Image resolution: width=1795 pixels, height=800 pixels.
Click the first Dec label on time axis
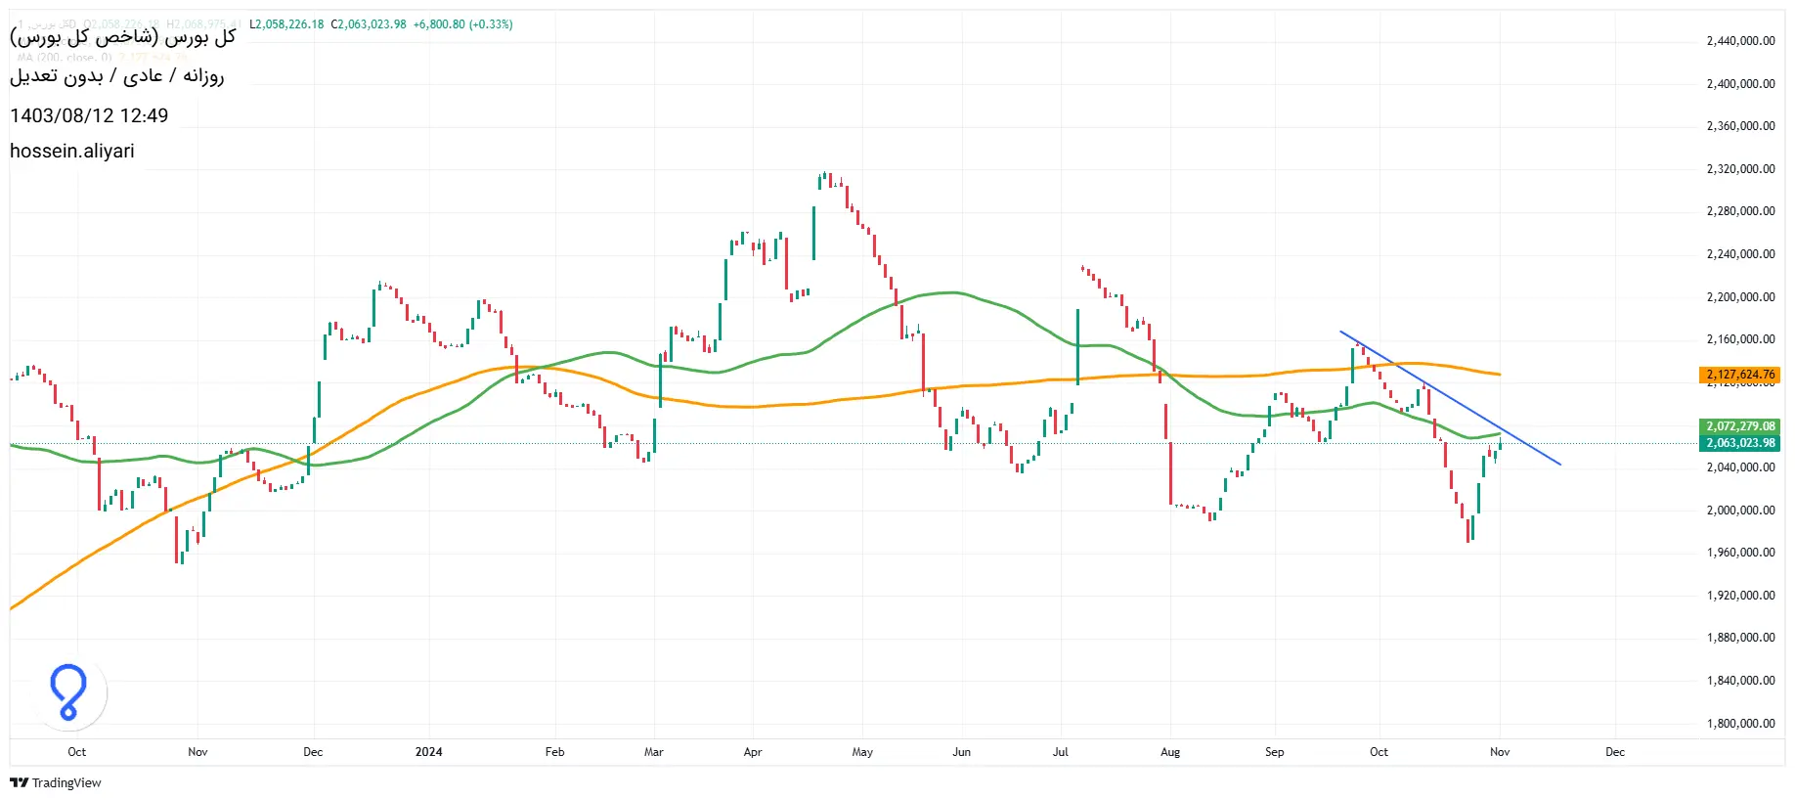tap(313, 752)
